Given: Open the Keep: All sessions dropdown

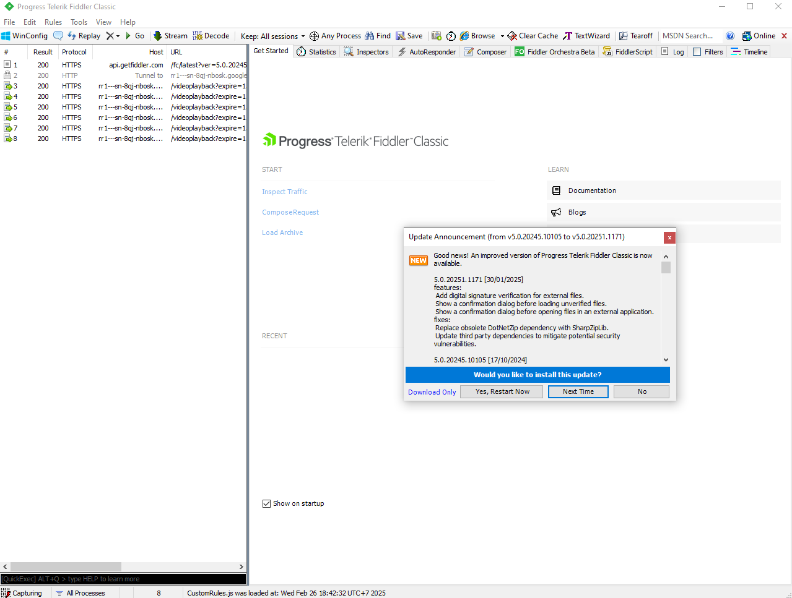Looking at the screenshot, I should pyautogui.click(x=272, y=36).
